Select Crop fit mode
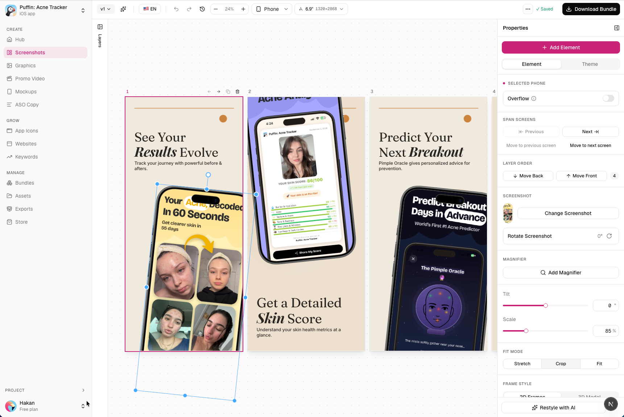The height and width of the screenshot is (417, 624). pos(561,364)
